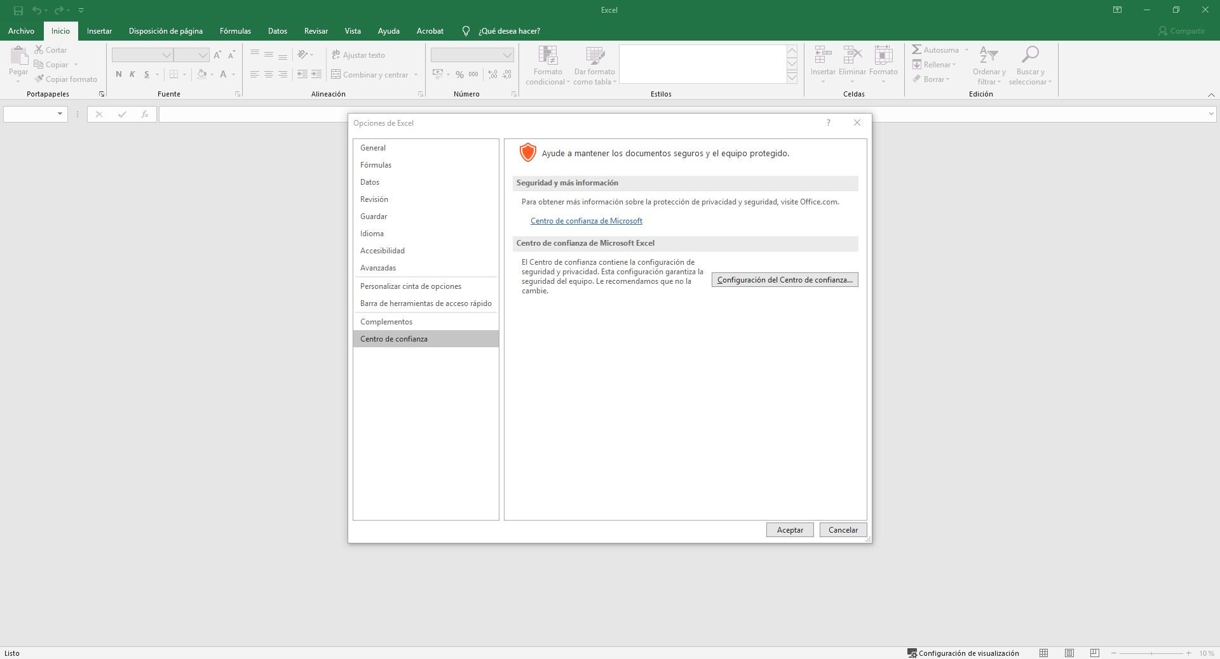The height and width of the screenshot is (659, 1220).
Task: Expand the cell styles gallery
Action: coord(792,77)
